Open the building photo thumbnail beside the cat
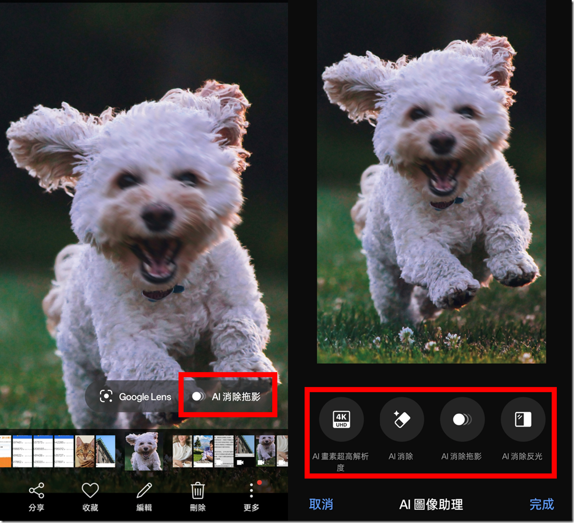The image size is (574, 523). coord(105,451)
